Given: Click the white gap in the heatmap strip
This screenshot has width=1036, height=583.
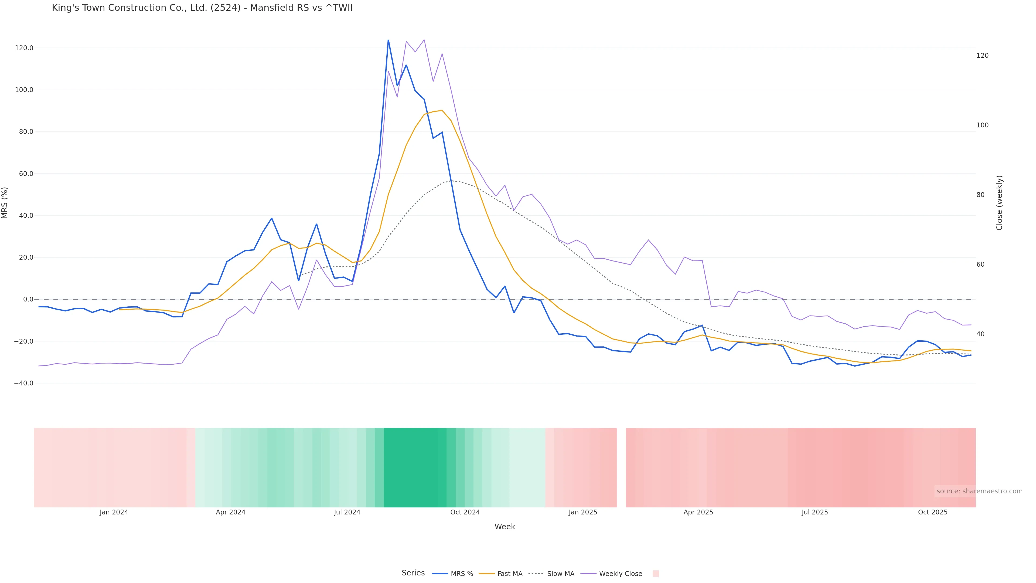Looking at the screenshot, I should click(621, 467).
